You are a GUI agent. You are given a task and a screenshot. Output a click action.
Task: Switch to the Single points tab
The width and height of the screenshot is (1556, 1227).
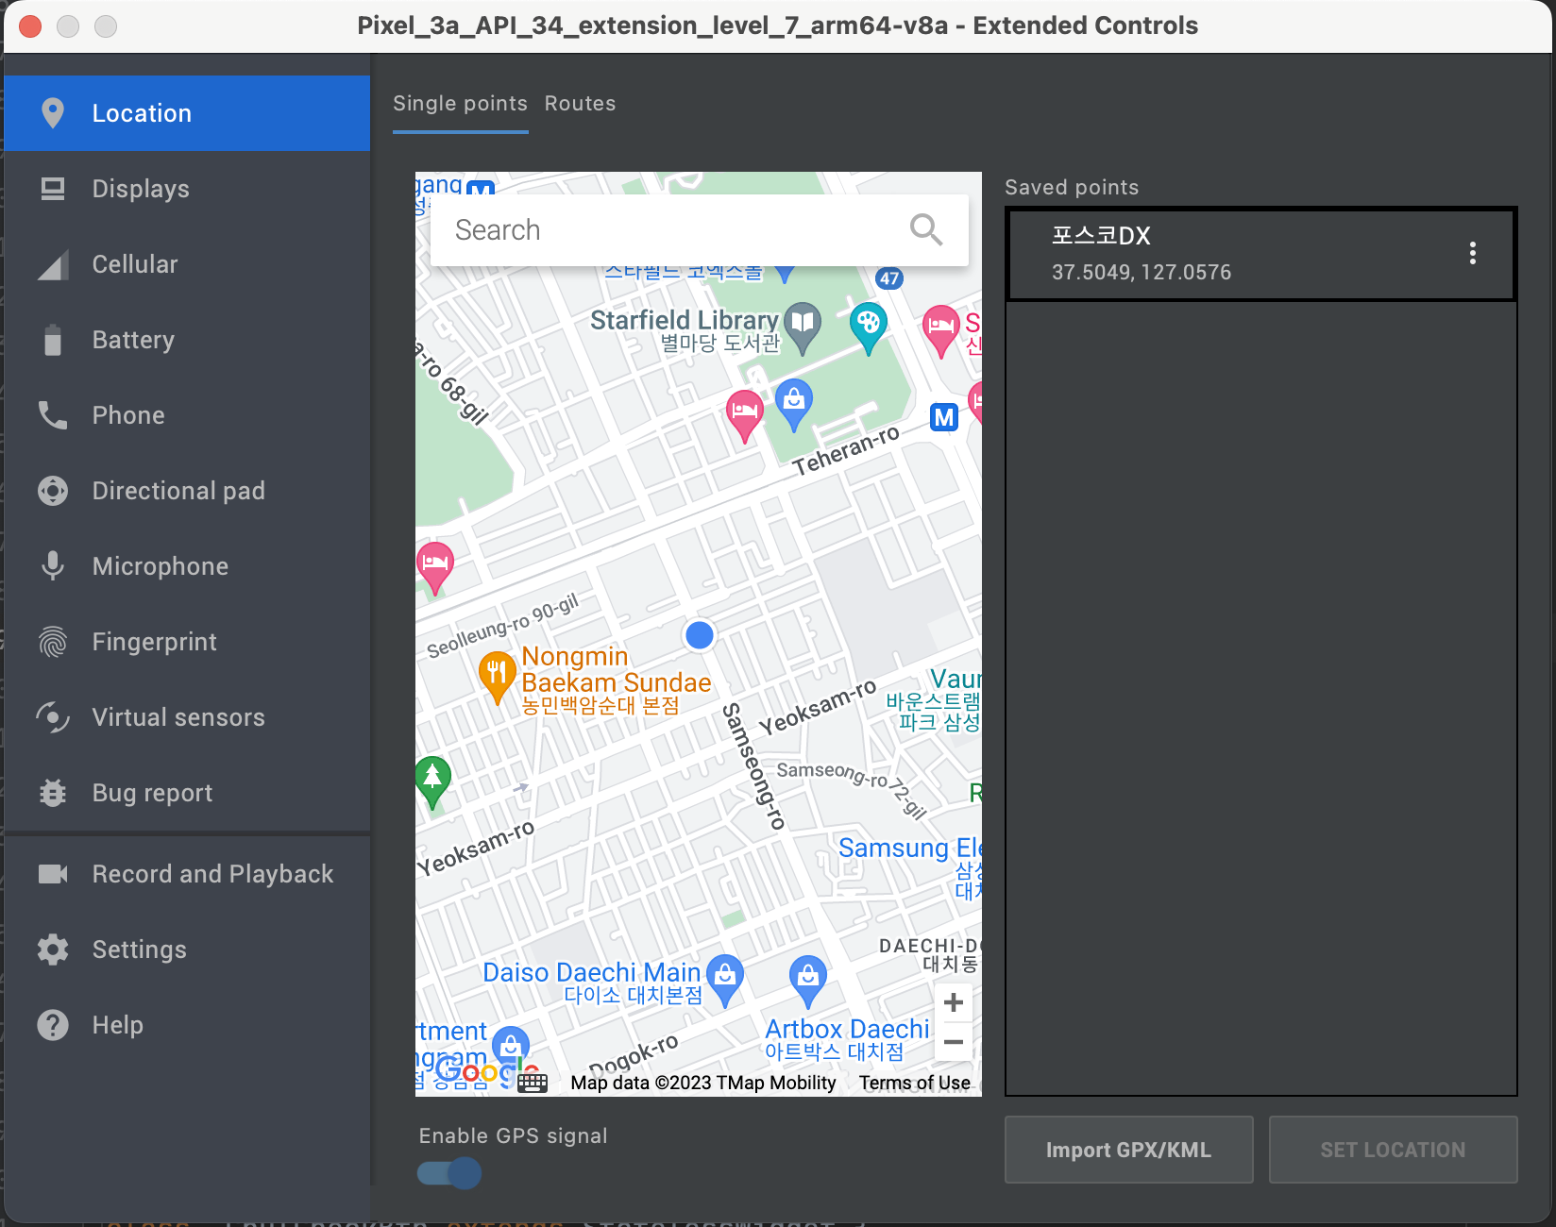(460, 104)
